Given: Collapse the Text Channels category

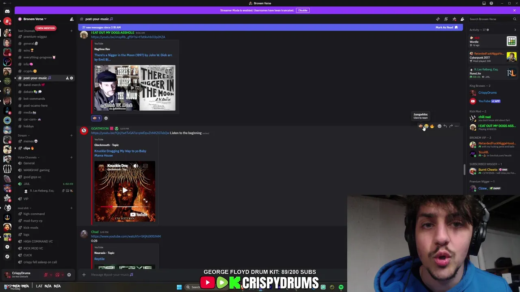Looking at the screenshot, I should click(x=27, y=31).
